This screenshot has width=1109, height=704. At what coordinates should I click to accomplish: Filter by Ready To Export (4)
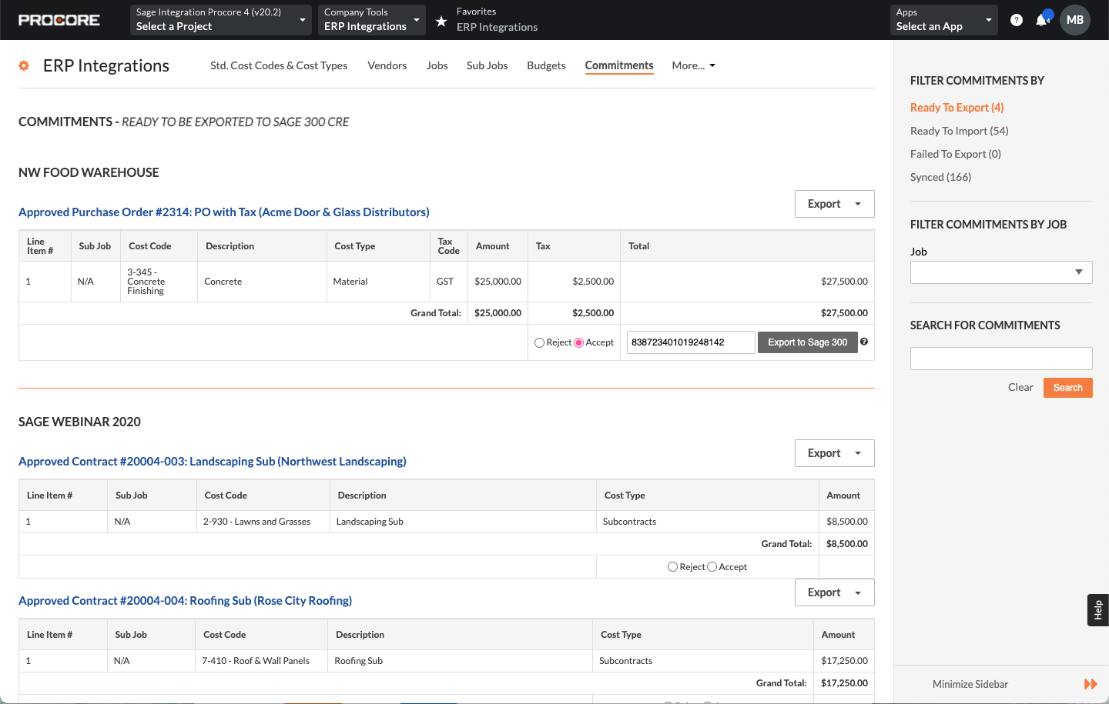(957, 108)
